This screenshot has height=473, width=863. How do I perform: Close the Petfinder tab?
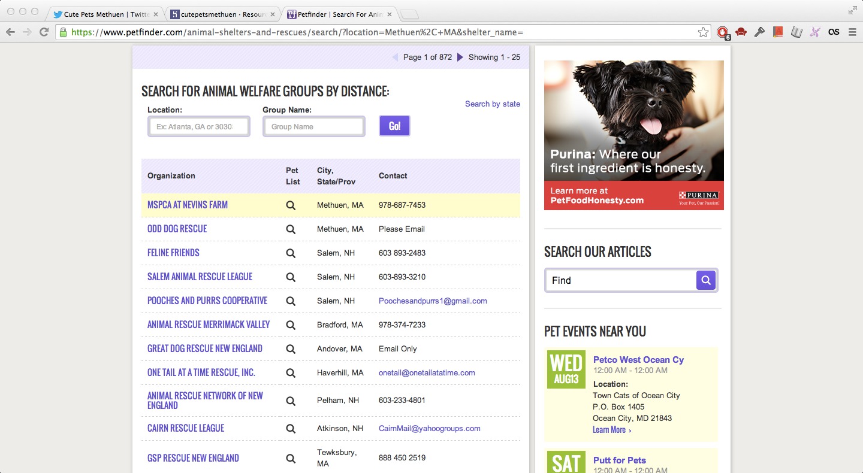pos(388,14)
